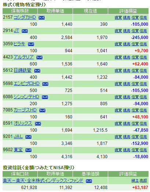Image resolution: width=150 pixels, height=192 pixels.
Task: Click 信買 in the JT row
Action: click(x=135, y=31)
